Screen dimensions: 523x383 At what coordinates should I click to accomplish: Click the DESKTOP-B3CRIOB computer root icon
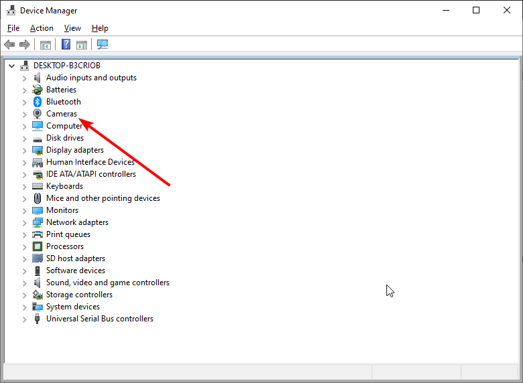[24, 66]
